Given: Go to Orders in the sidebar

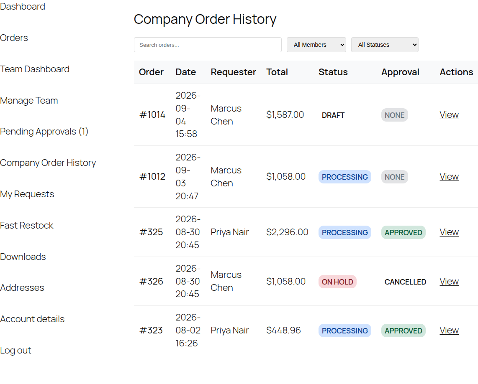Looking at the screenshot, I should point(14,38).
